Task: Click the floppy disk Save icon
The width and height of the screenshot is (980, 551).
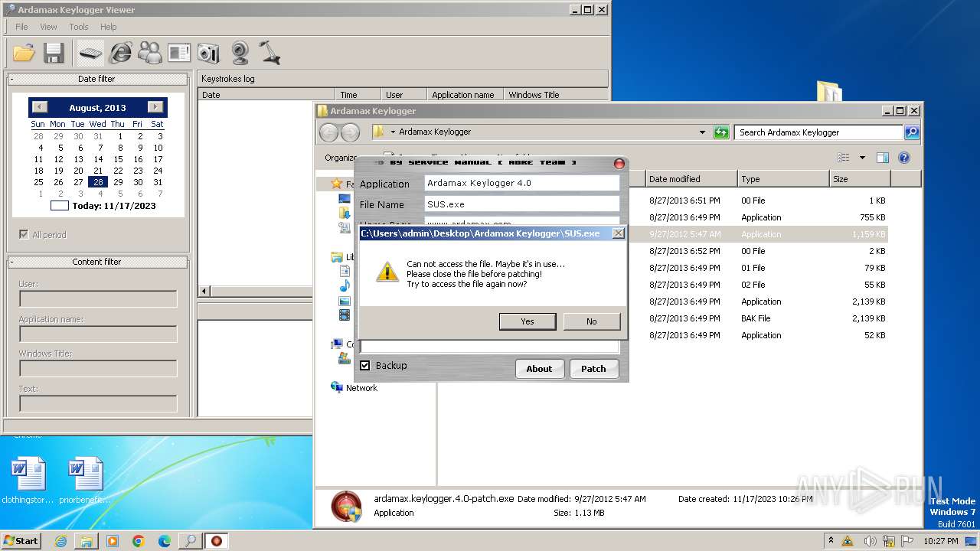Action: pos(53,53)
